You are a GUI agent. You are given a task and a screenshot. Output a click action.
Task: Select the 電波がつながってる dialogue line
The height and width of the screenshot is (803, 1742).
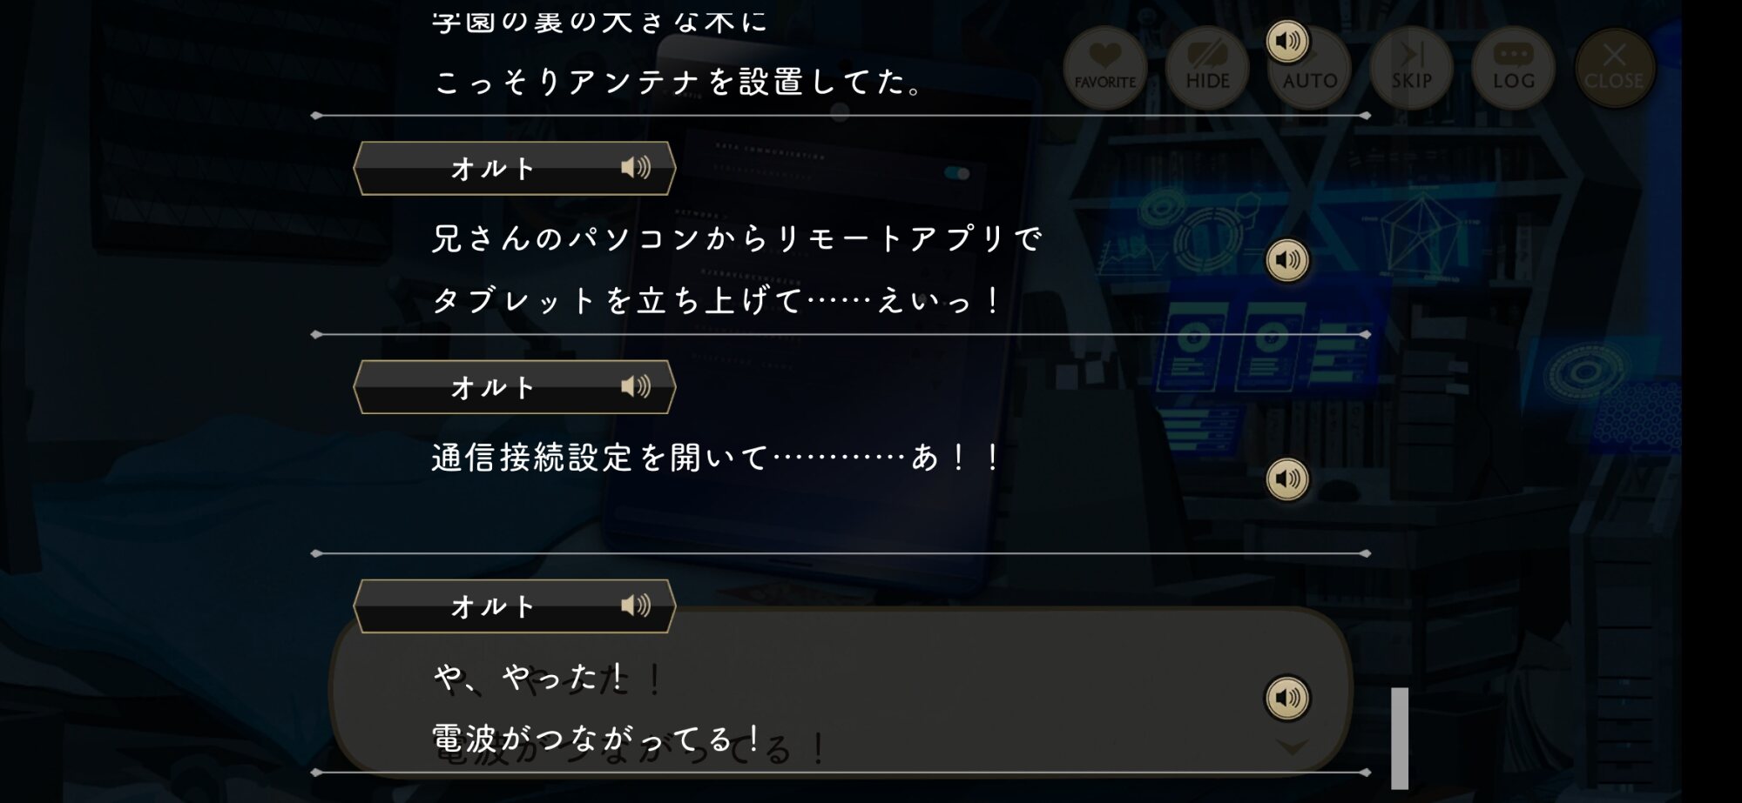coord(598,739)
